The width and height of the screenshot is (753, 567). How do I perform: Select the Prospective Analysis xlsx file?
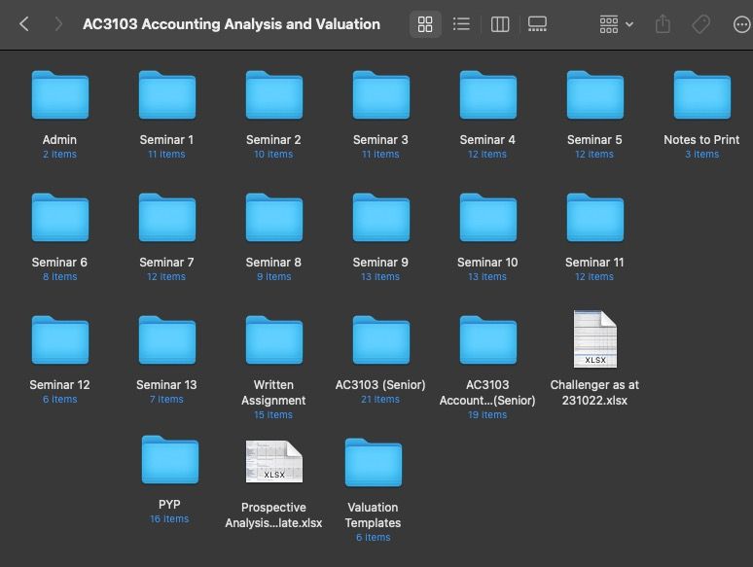pyautogui.click(x=273, y=462)
